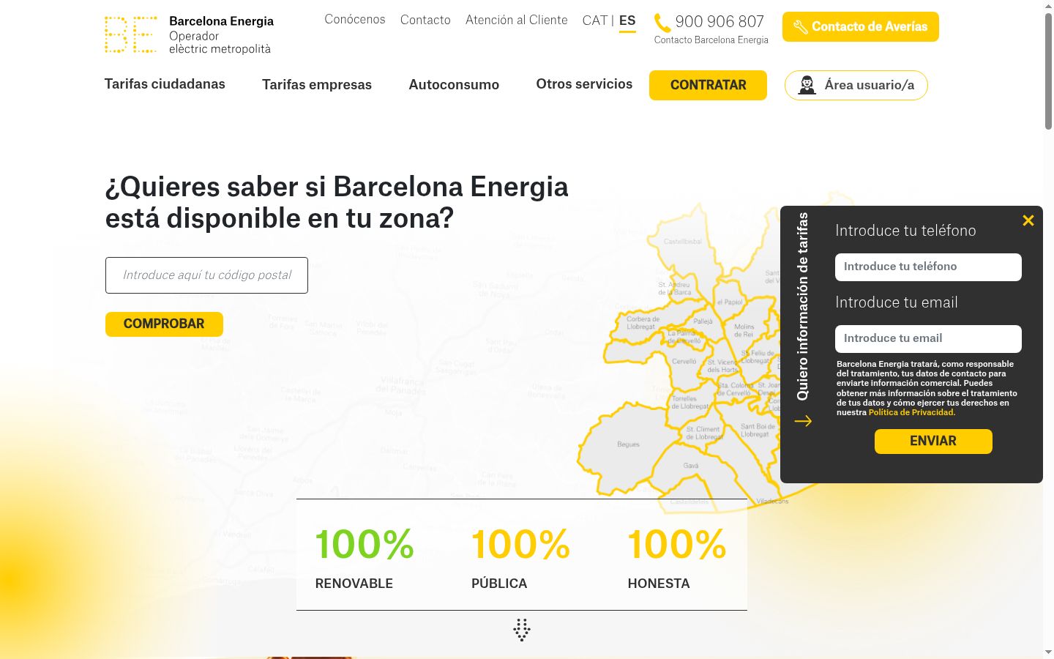
Task: Focus the Introduce tu teléfono field
Action: 928,267
